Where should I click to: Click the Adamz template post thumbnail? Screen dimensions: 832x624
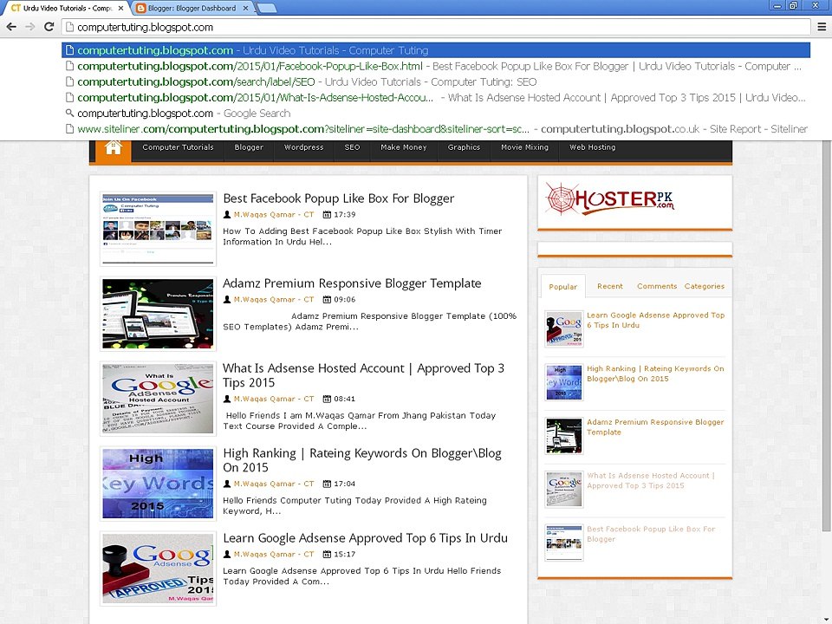[x=158, y=314]
